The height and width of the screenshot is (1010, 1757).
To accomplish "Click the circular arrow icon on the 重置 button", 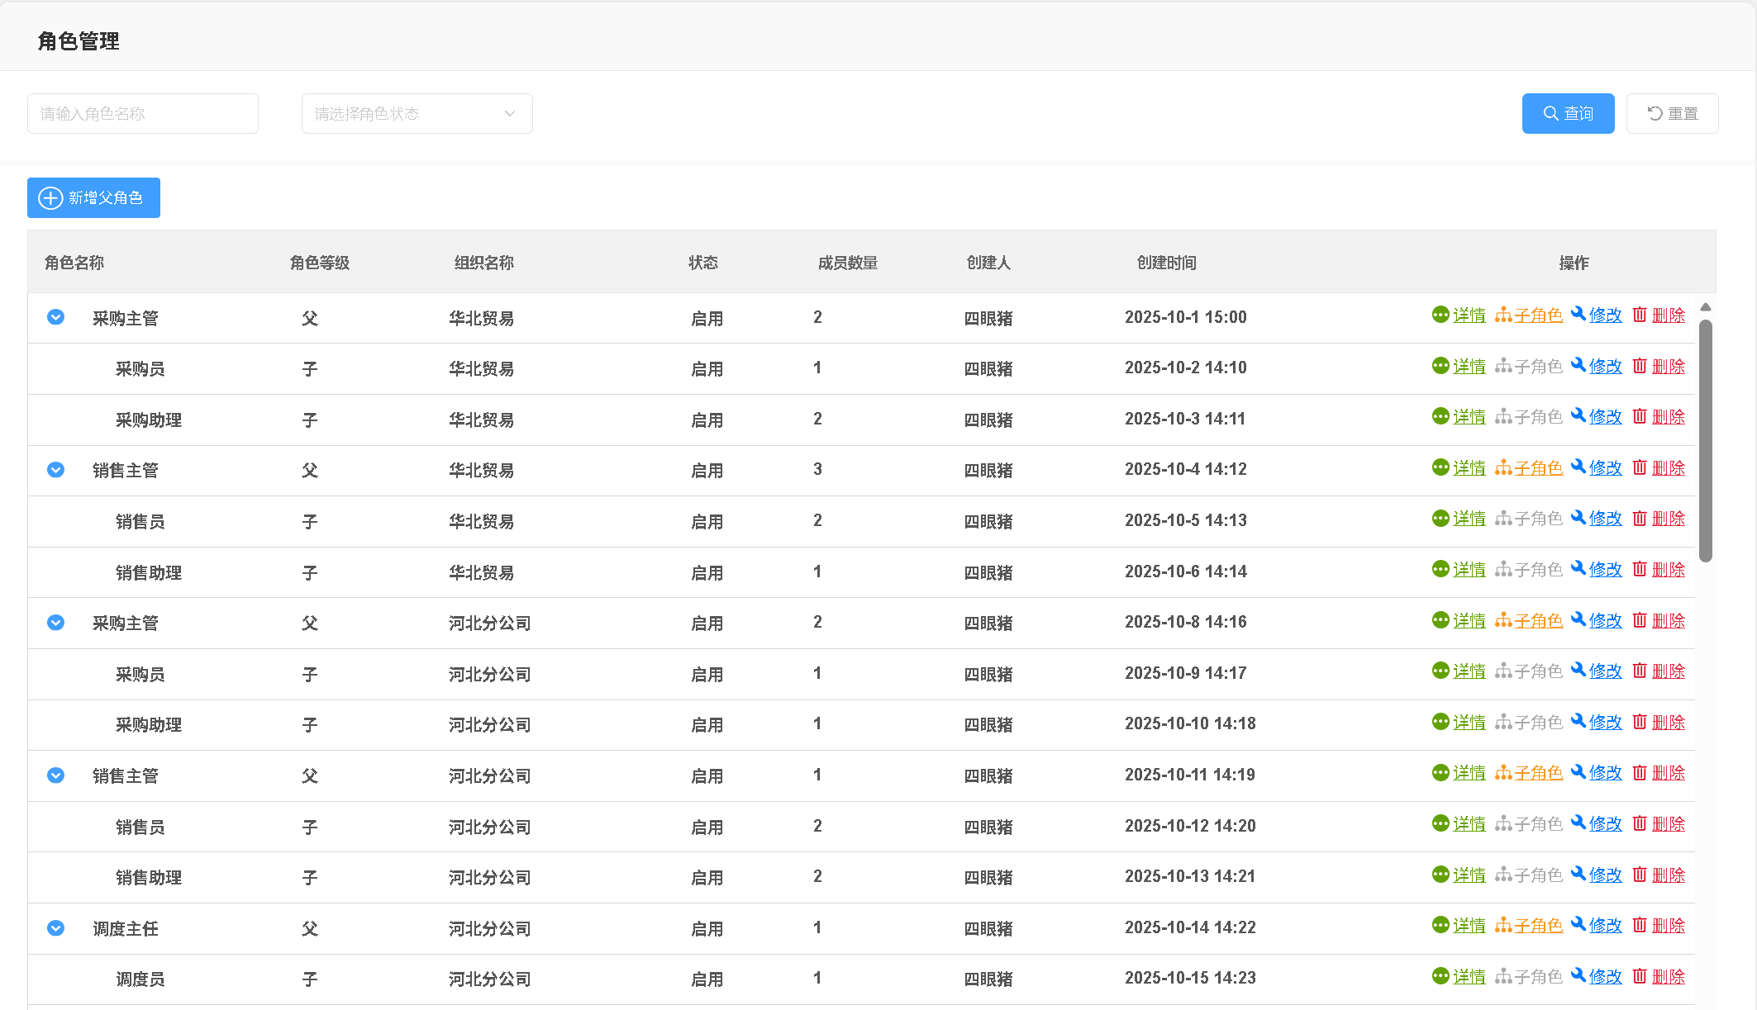I will [x=1655, y=114].
